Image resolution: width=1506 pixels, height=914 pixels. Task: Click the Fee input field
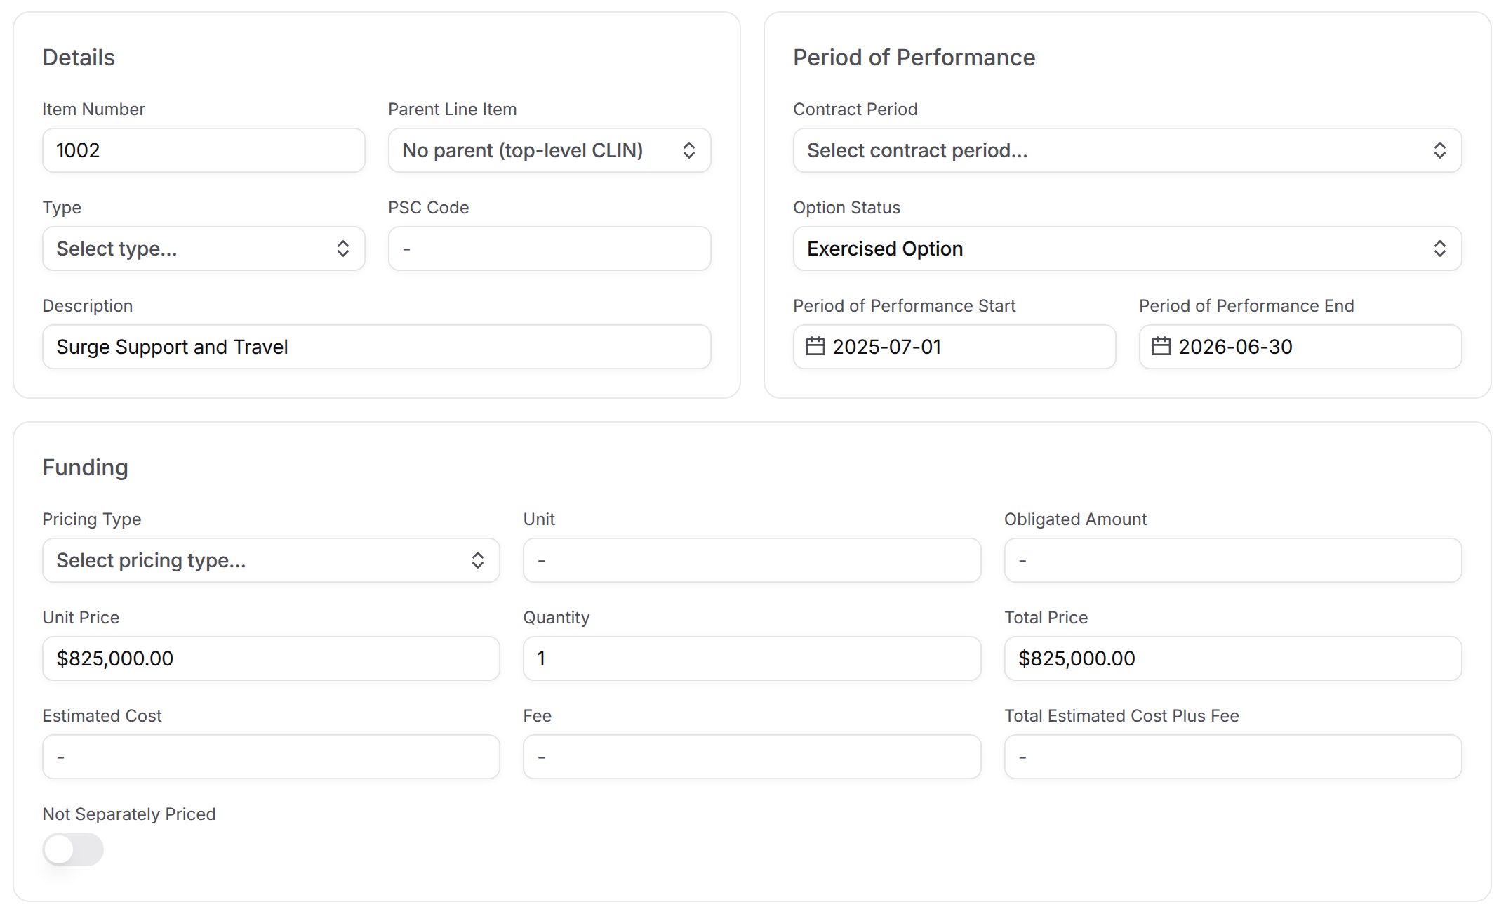point(752,757)
